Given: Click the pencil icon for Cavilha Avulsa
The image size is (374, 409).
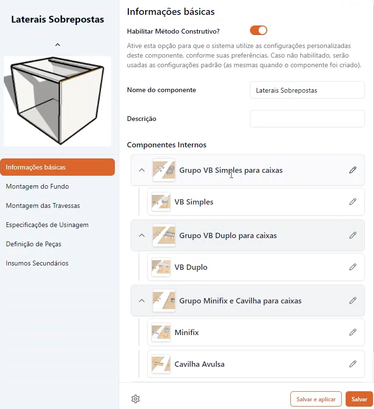Looking at the screenshot, I should tap(353, 364).
